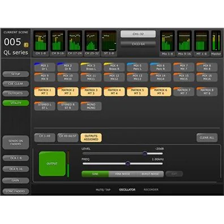Assign oscillator to MIX 2 Dr R
This screenshot has height=224, width=224.
[x=68, y=67]
